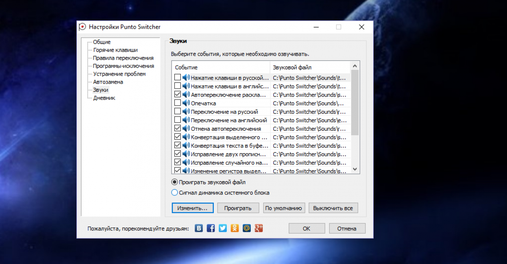
Task: Click sound path in Переключение на русский row
Action: 309,112
